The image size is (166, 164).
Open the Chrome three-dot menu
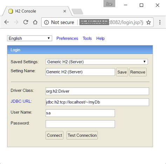coord(160,22)
